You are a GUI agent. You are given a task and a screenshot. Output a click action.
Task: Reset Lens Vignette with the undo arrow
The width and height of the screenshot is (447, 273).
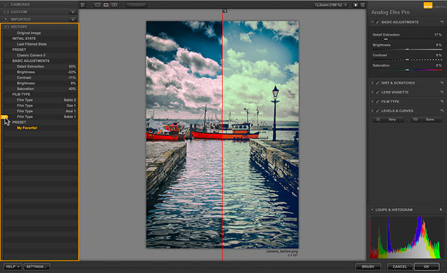(442, 92)
